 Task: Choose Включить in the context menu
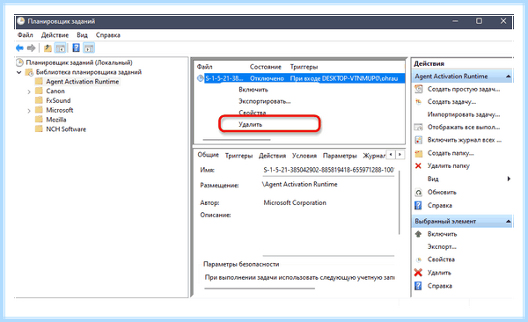(x=253, y=90)
